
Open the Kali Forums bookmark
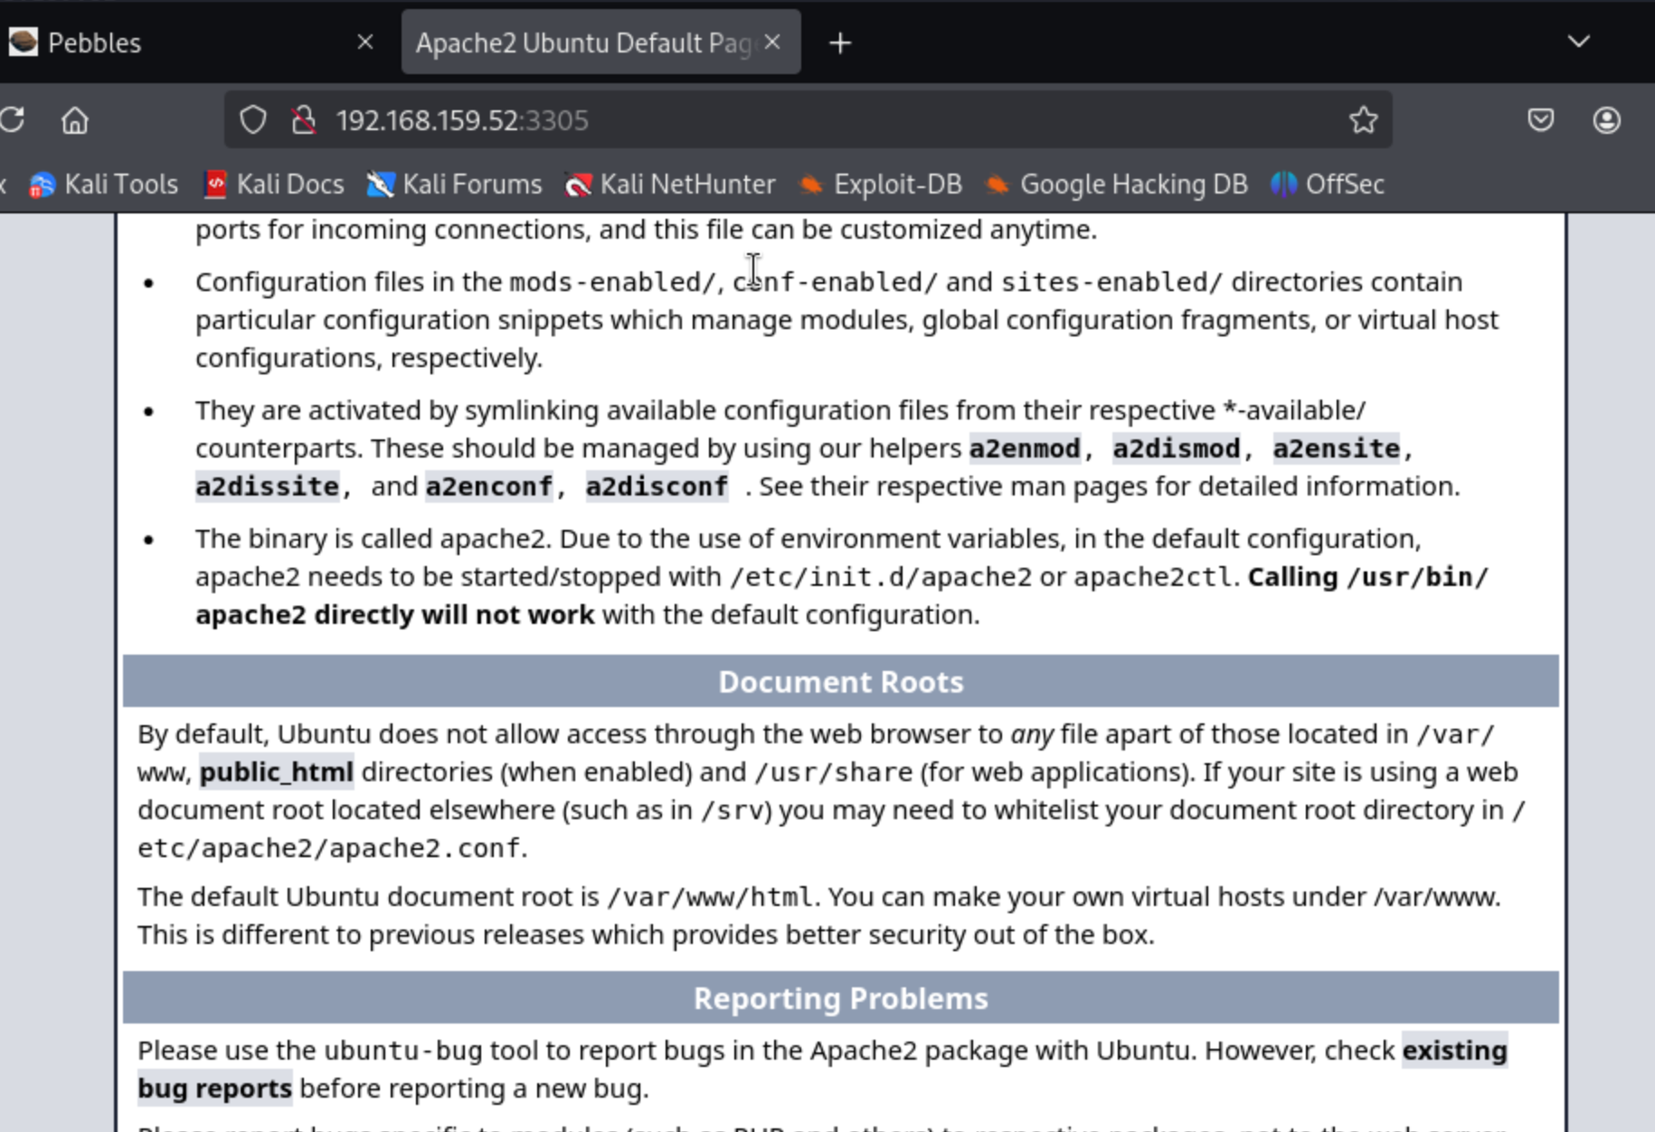454,184
